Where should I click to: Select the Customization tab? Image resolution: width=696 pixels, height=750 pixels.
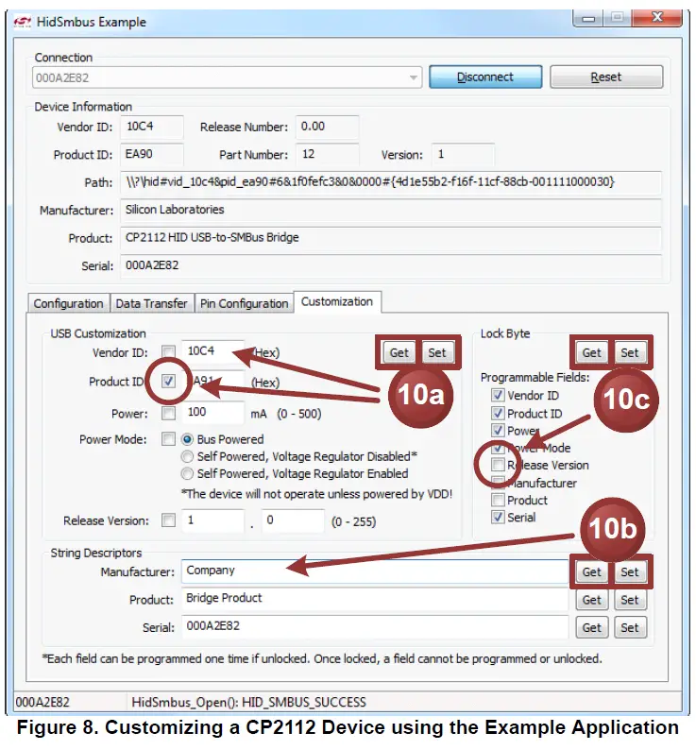337,302
